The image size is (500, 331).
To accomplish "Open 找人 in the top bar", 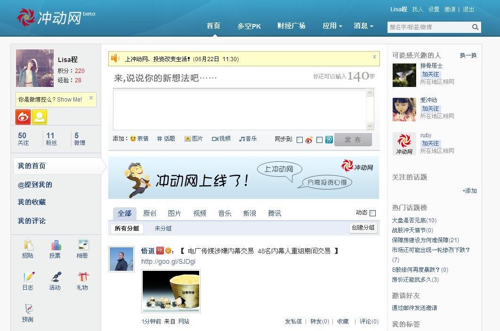I will pyautogui.click(x=418, y=9).
